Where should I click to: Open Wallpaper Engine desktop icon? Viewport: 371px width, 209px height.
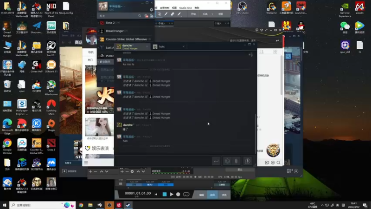click(22, 107)
